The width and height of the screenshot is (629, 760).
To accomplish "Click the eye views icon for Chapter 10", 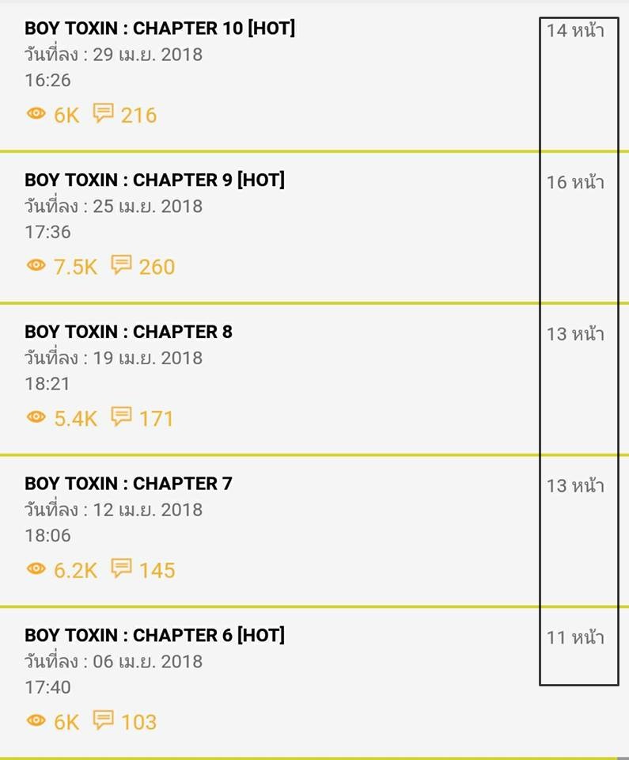I will pyautogui.click(x=36, y=113).
